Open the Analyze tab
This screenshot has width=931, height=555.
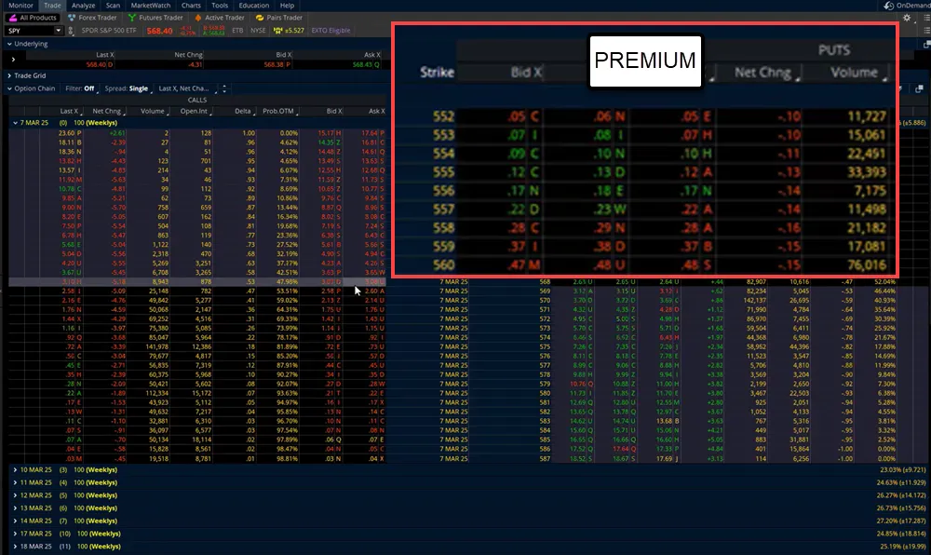(83, 6)
